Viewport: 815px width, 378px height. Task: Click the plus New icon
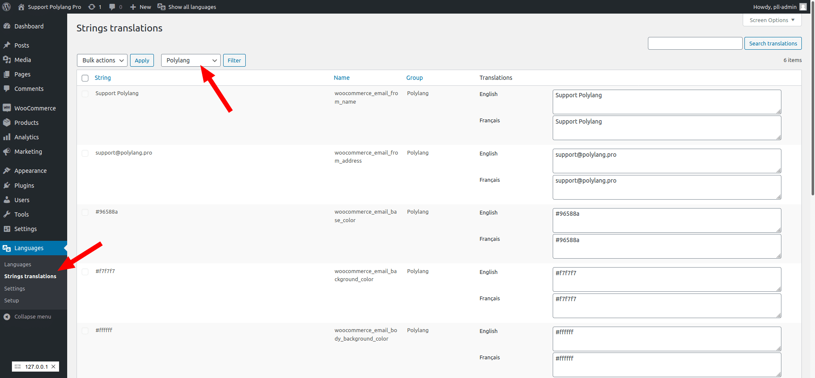tap(133, 7)
